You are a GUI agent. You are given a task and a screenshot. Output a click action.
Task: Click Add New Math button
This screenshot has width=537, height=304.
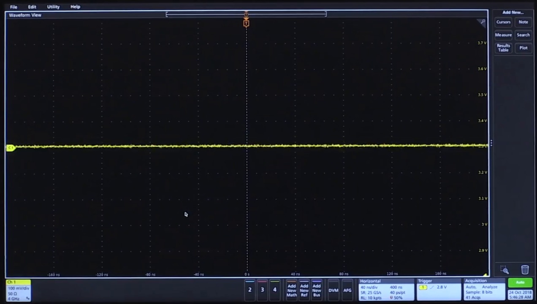tap(291, 290)
